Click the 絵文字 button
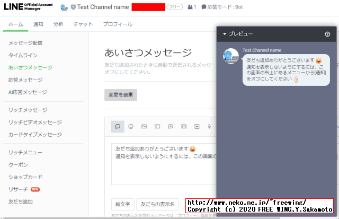Image resolution: width=339 pixels, height=219 pixels. click(122, 204)
